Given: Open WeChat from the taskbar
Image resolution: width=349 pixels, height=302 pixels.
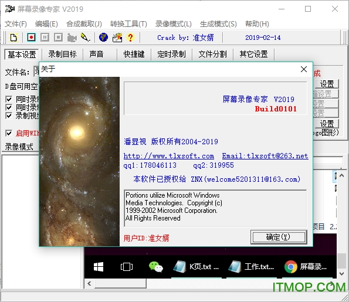Looking at the screenshot, I should pos(156,267).
